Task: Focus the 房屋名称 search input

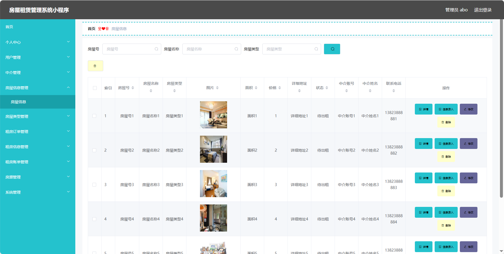Action: point(212,49)
